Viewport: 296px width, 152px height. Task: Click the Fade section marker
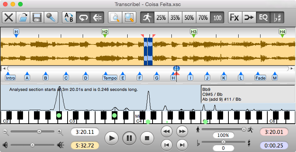point(260,78)
